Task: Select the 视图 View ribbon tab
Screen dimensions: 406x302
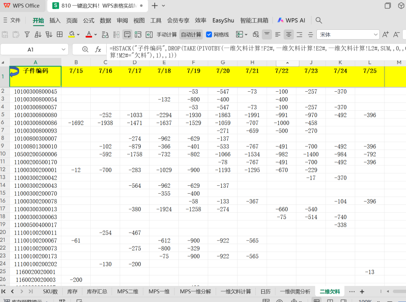Action: point(139,20)
